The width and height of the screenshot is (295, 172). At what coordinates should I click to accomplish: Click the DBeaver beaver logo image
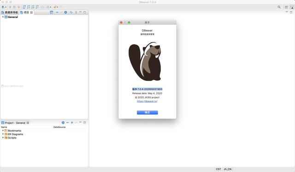coord(145,62)
